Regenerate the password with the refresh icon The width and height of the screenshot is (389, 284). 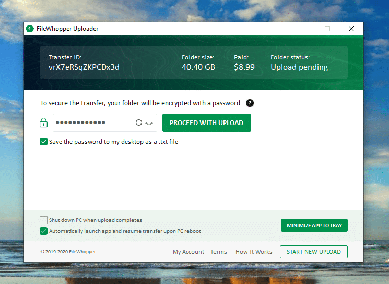pos(139,122)
